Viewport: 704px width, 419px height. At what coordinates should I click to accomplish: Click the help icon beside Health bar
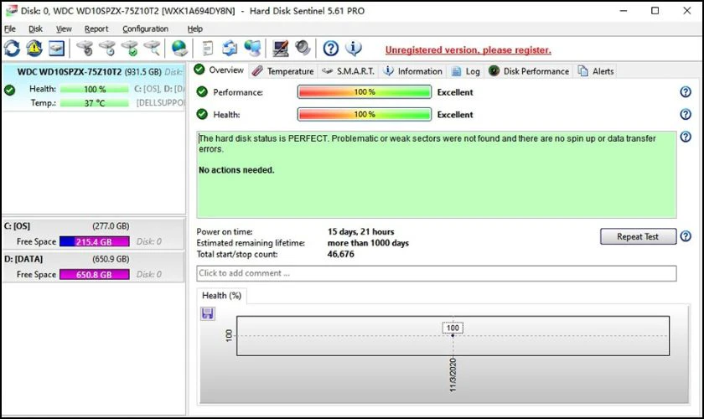[x=686, y=114]
